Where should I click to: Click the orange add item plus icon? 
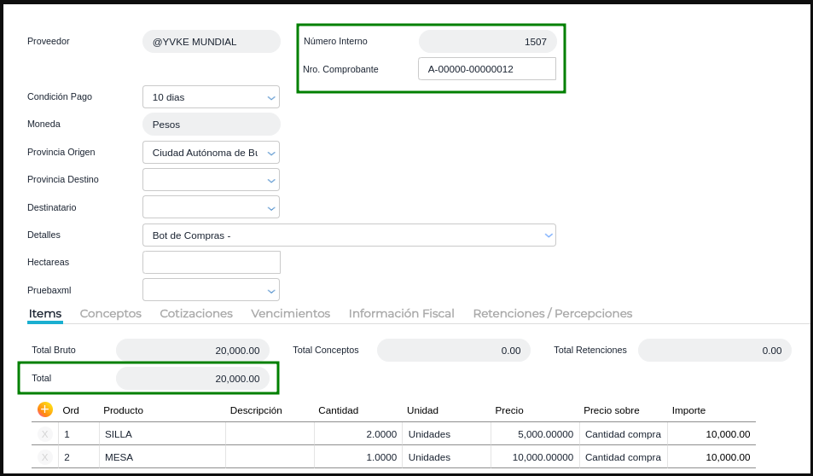pos(45,409)
